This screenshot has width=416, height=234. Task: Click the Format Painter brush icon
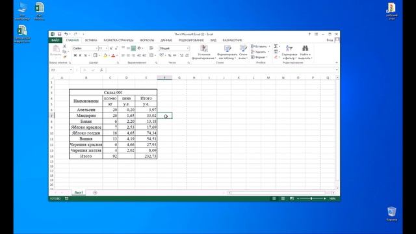(64, 57)
